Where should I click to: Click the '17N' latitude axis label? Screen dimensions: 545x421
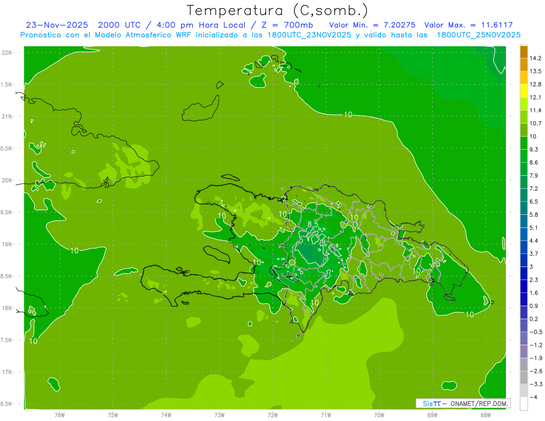click(7, 372)
